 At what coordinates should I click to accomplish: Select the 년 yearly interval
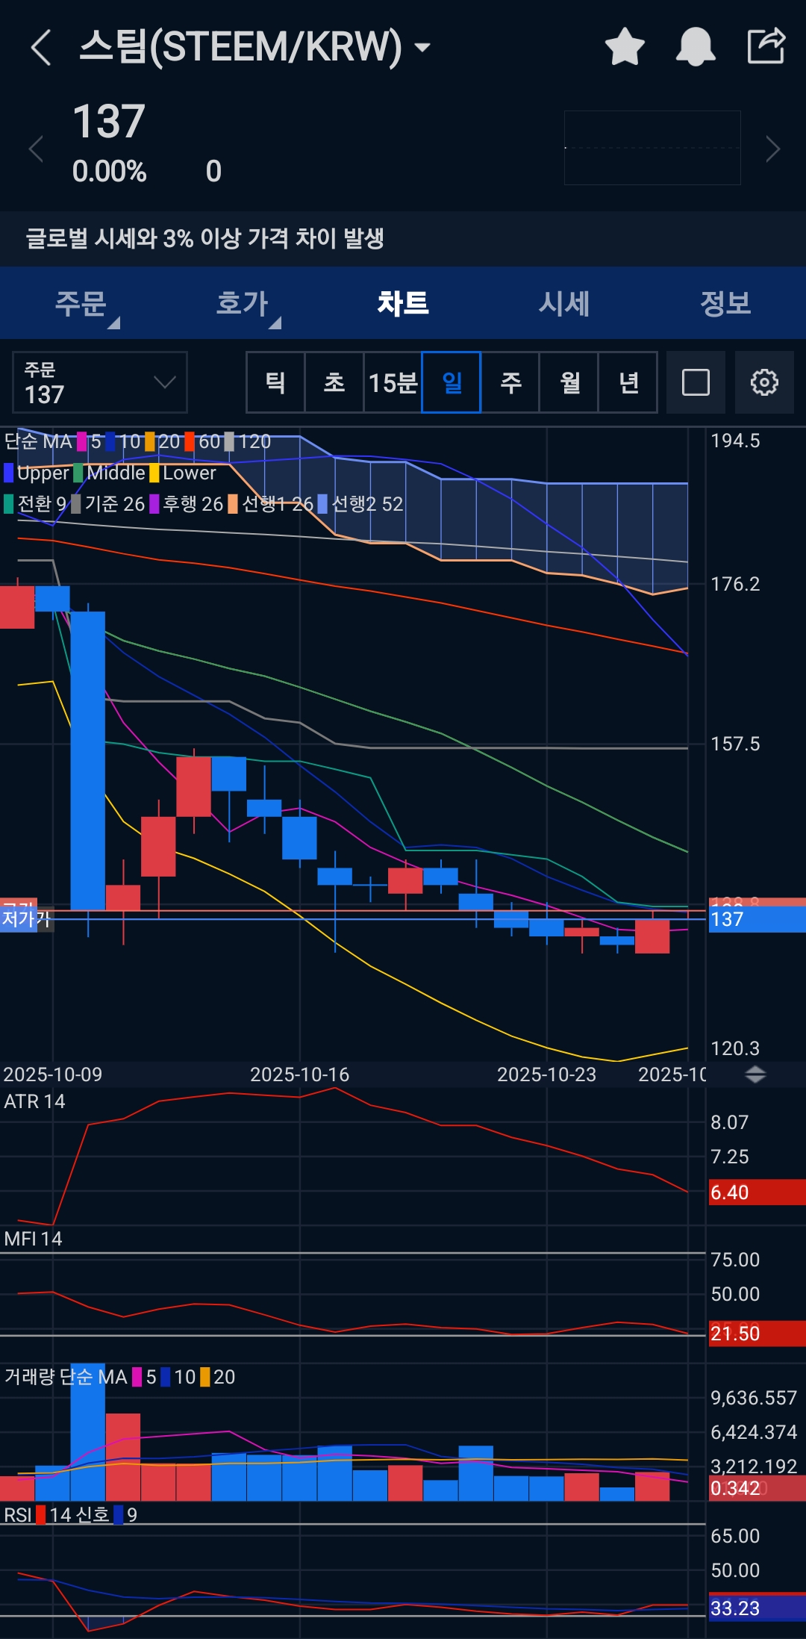[x=628, y=382]
